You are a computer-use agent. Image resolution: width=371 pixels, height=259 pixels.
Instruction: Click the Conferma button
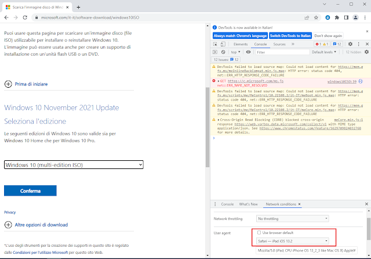pos(30,190)
